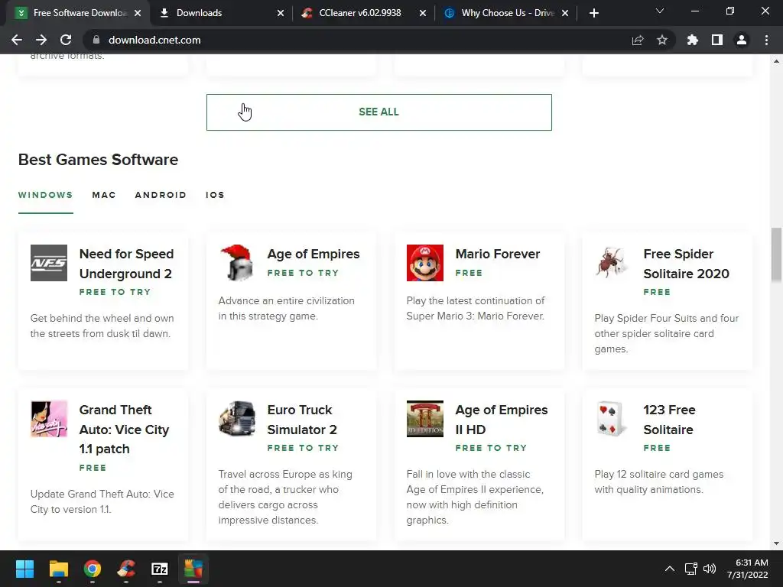Open the Free Spider Solitaire 2020 title
The image size is (783, 587).
click(x=686, y=264)
